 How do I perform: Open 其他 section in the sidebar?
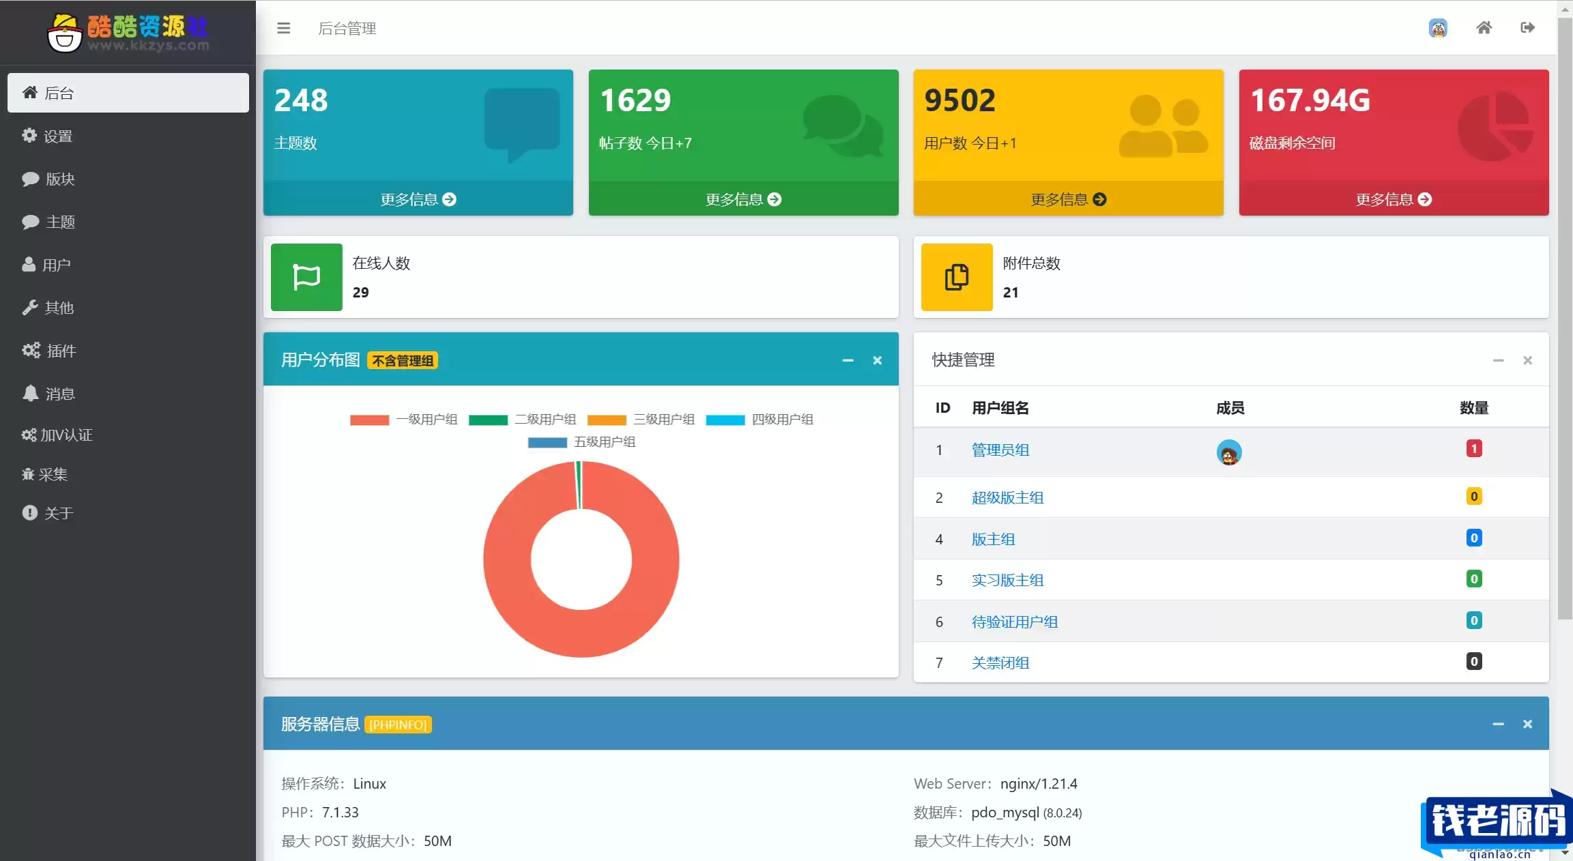[x=128, y=308]
